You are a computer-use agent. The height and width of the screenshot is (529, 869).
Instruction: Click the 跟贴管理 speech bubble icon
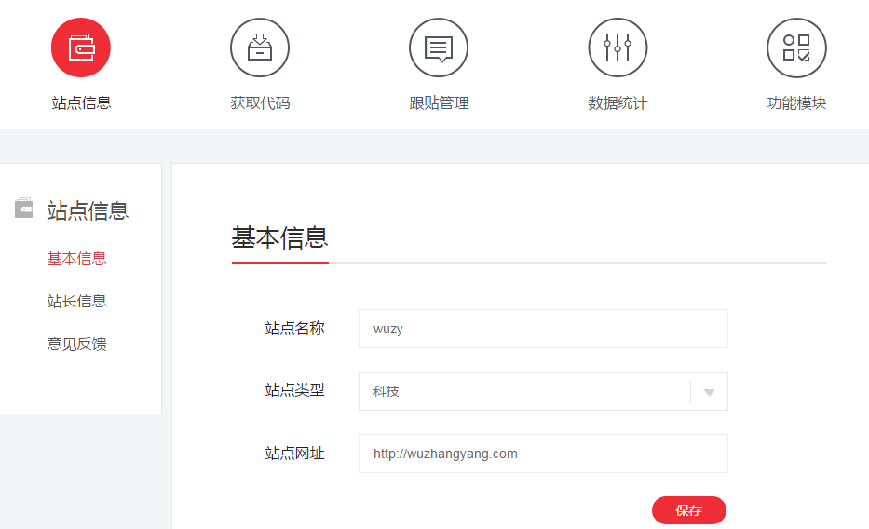click(x=439, y=47)
